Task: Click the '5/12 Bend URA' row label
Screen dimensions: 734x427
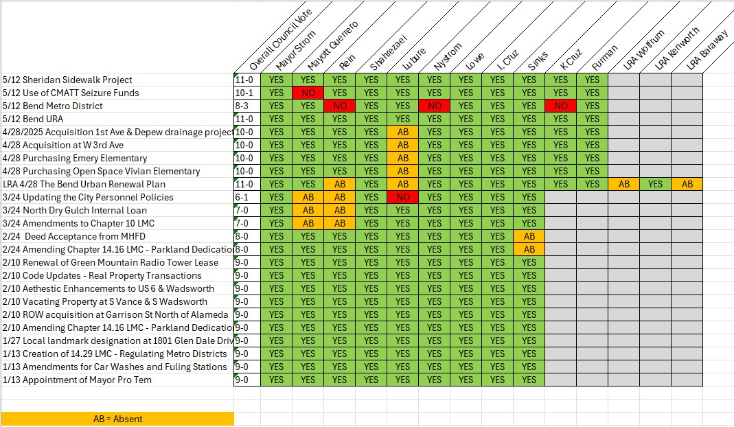Action: (117, 119)
